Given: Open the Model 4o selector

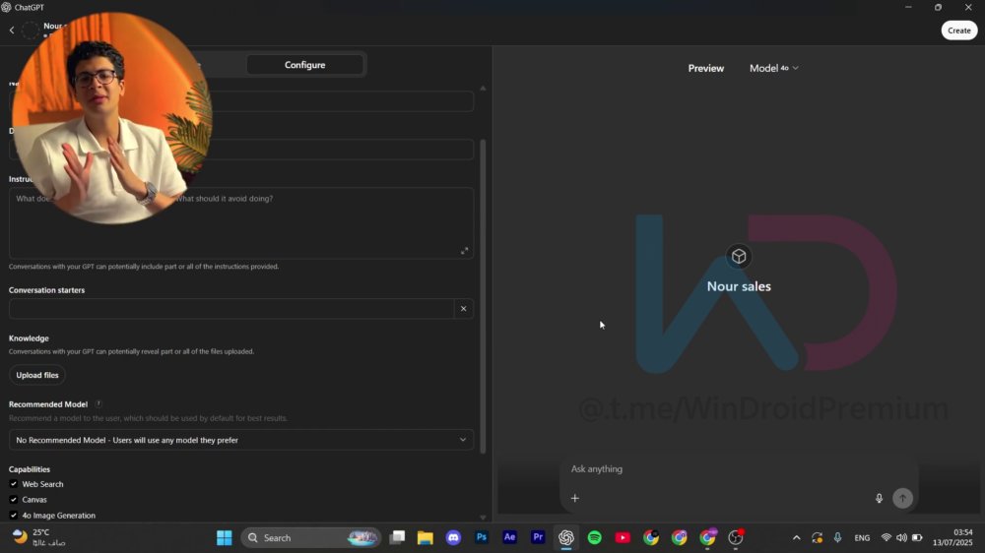Looking at the screenshot, I should coord(773,68).
